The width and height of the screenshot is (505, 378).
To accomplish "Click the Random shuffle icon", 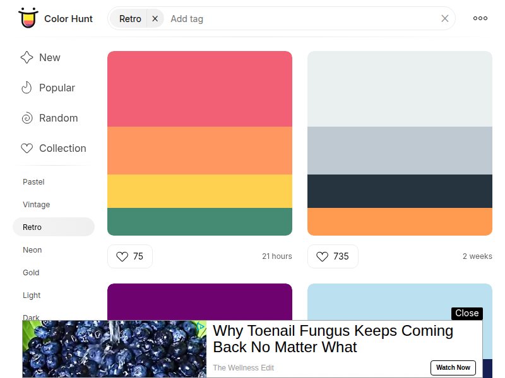I will 27,118.
